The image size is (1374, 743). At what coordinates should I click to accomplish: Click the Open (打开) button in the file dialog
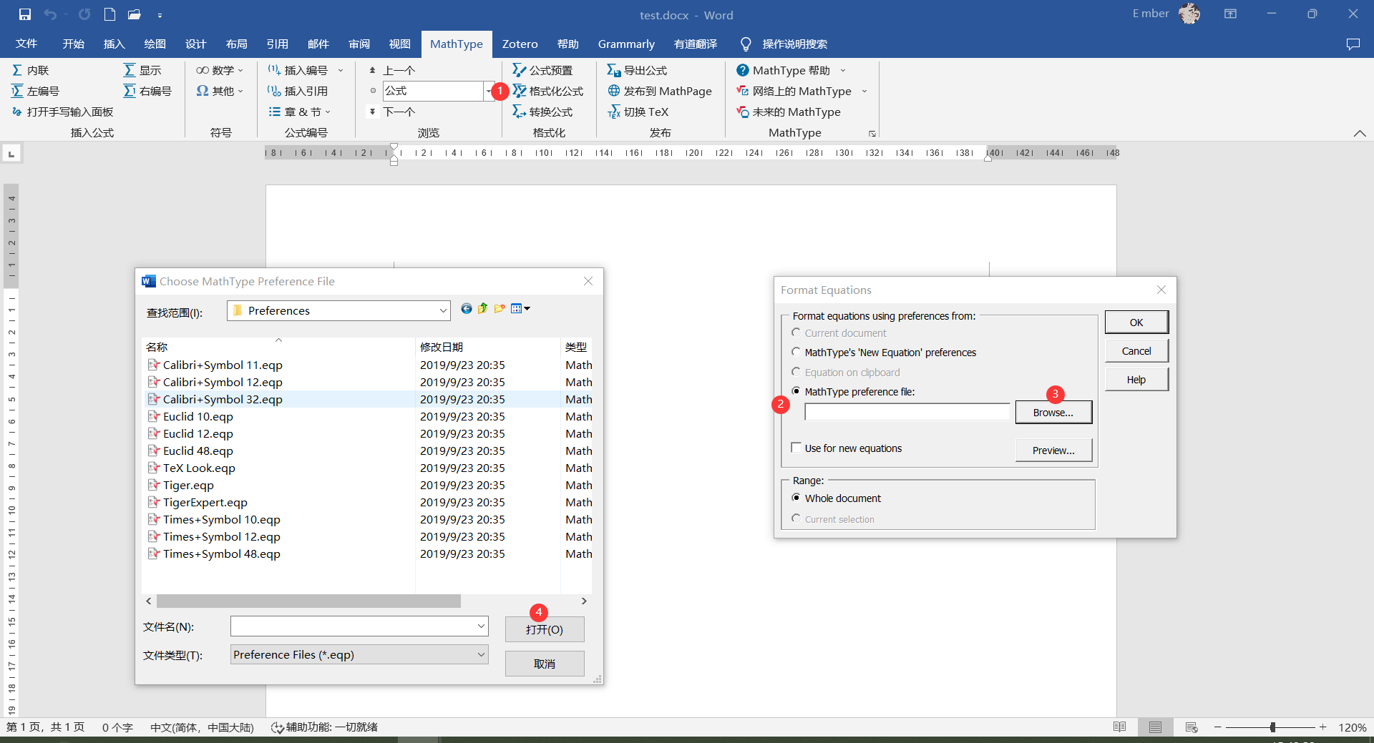544,630
